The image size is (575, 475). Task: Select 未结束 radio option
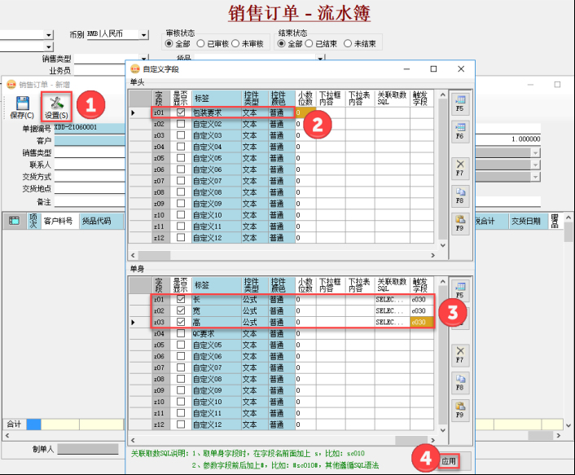tap(348, 44)
